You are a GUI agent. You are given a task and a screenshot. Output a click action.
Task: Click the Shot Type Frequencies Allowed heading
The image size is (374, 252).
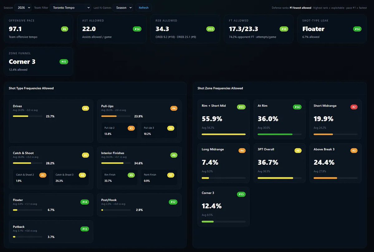pos(31,88)
